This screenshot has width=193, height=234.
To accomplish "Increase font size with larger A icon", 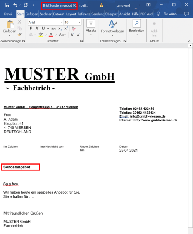I will pyautogui.click(x=72, y=35).
